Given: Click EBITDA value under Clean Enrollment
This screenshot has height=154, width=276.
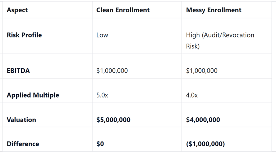Looking at the screenshot, I should point(112,71).
